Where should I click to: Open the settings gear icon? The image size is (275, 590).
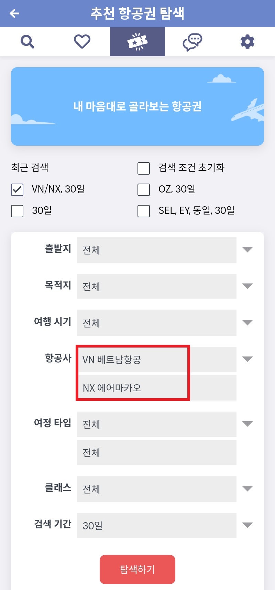[x=247, y=41]
